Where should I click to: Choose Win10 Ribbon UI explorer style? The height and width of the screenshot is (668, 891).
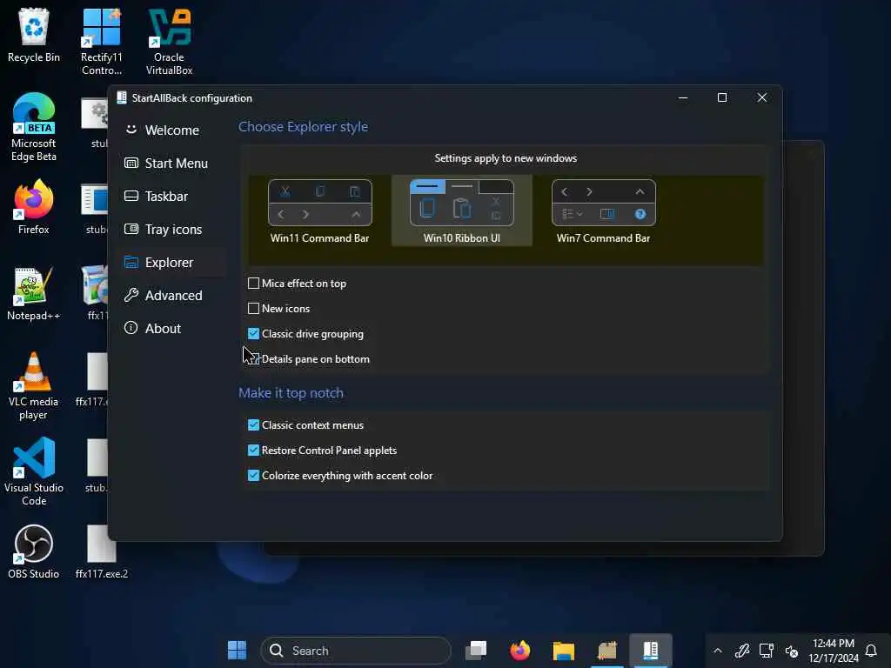point(461,211)
